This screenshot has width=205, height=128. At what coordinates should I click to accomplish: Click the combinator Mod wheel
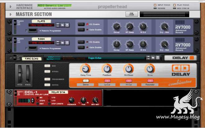pos(28,74)
